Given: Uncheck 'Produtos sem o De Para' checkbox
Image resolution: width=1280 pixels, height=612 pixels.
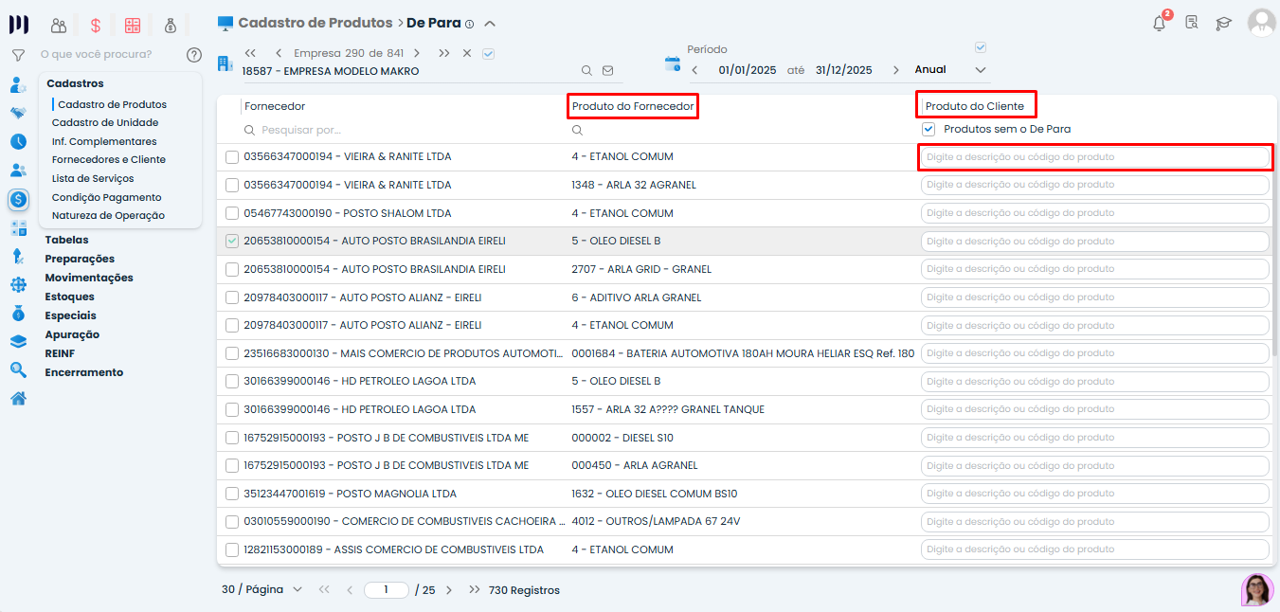Looking at the screenshot, I should tap(928, 129).
